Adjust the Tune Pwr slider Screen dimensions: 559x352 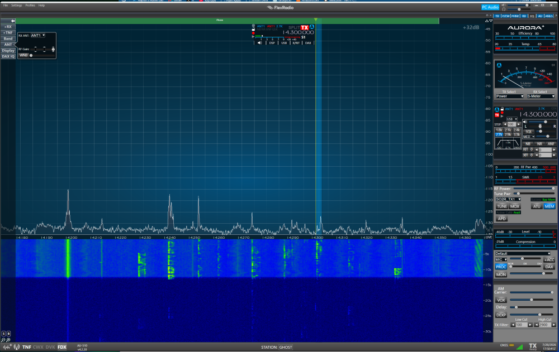(x=533, y=194)
